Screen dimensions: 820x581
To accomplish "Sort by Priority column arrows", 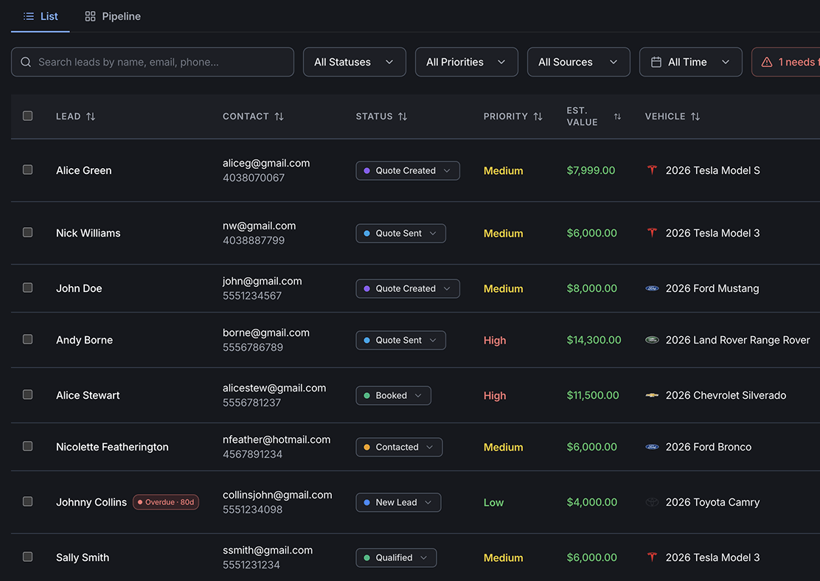I will (x=538, y=116).
